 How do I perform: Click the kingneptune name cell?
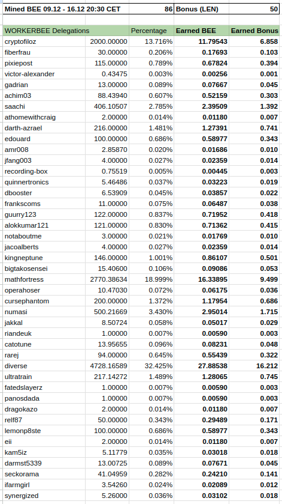pos(44,258)
